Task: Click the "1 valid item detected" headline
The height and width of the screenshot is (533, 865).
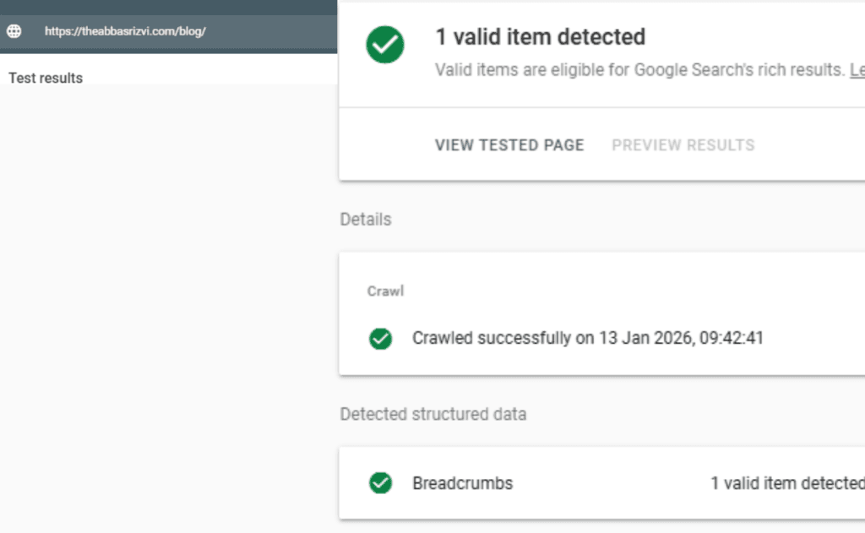Action: point(541,37)
